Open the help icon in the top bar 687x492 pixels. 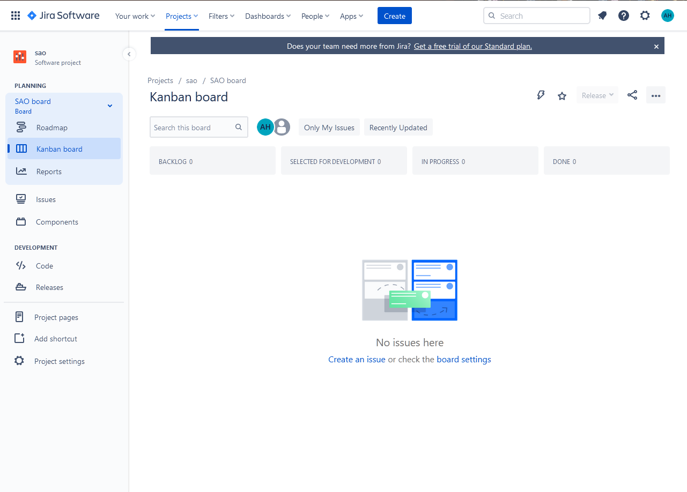pyautogui.click(x=623, y=16)
